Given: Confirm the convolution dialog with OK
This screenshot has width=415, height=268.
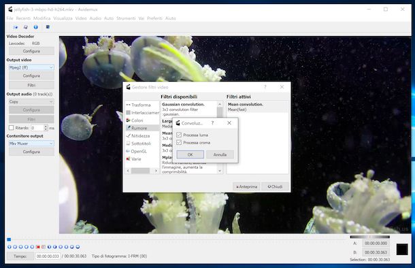Looking at the screenshot, I should point(190,154).
